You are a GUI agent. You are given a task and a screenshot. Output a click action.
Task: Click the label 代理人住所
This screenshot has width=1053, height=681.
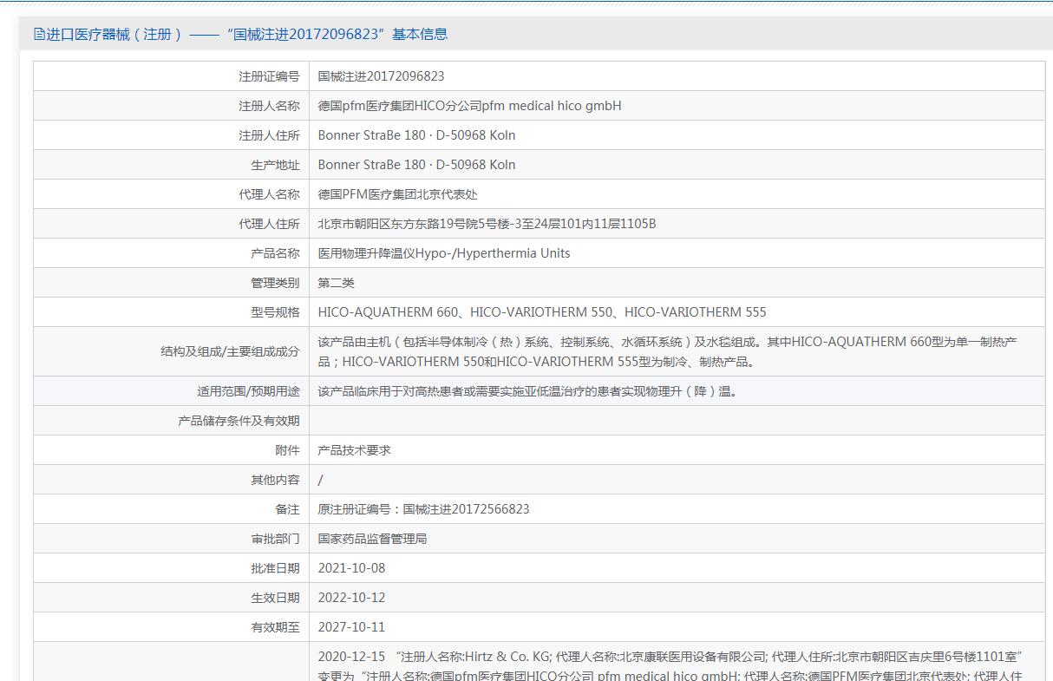269,224
